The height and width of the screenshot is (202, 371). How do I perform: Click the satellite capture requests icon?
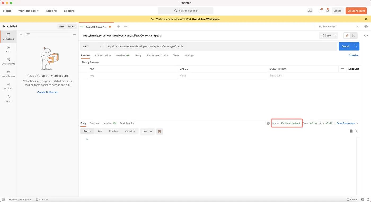coord(320,11)
